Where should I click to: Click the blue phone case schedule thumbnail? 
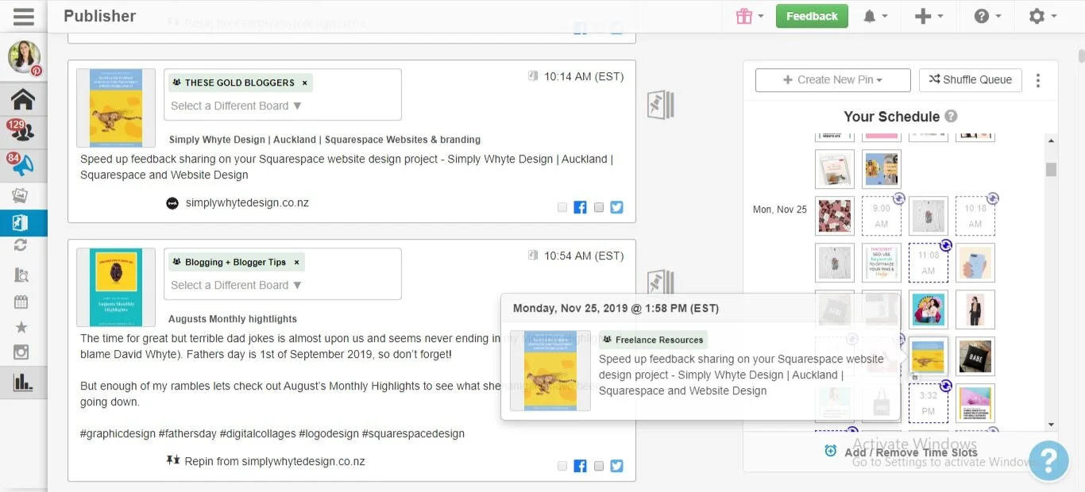tap(975, 263)
